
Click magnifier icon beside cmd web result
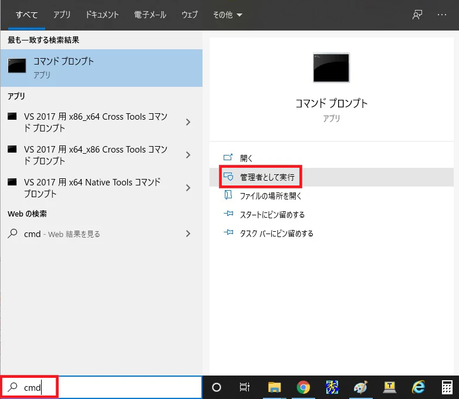pyautogui.click(x=12, y=234)
